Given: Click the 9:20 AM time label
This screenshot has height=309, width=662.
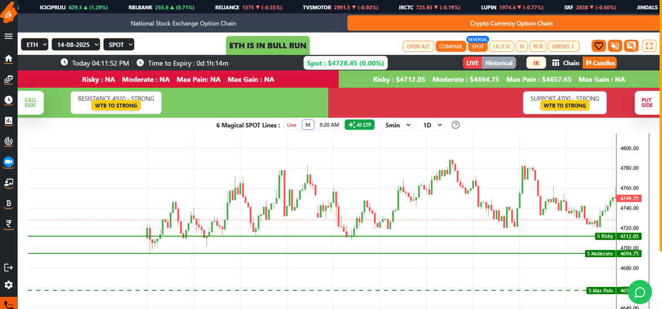Looking at the screenshot, I should pos(329,125).
